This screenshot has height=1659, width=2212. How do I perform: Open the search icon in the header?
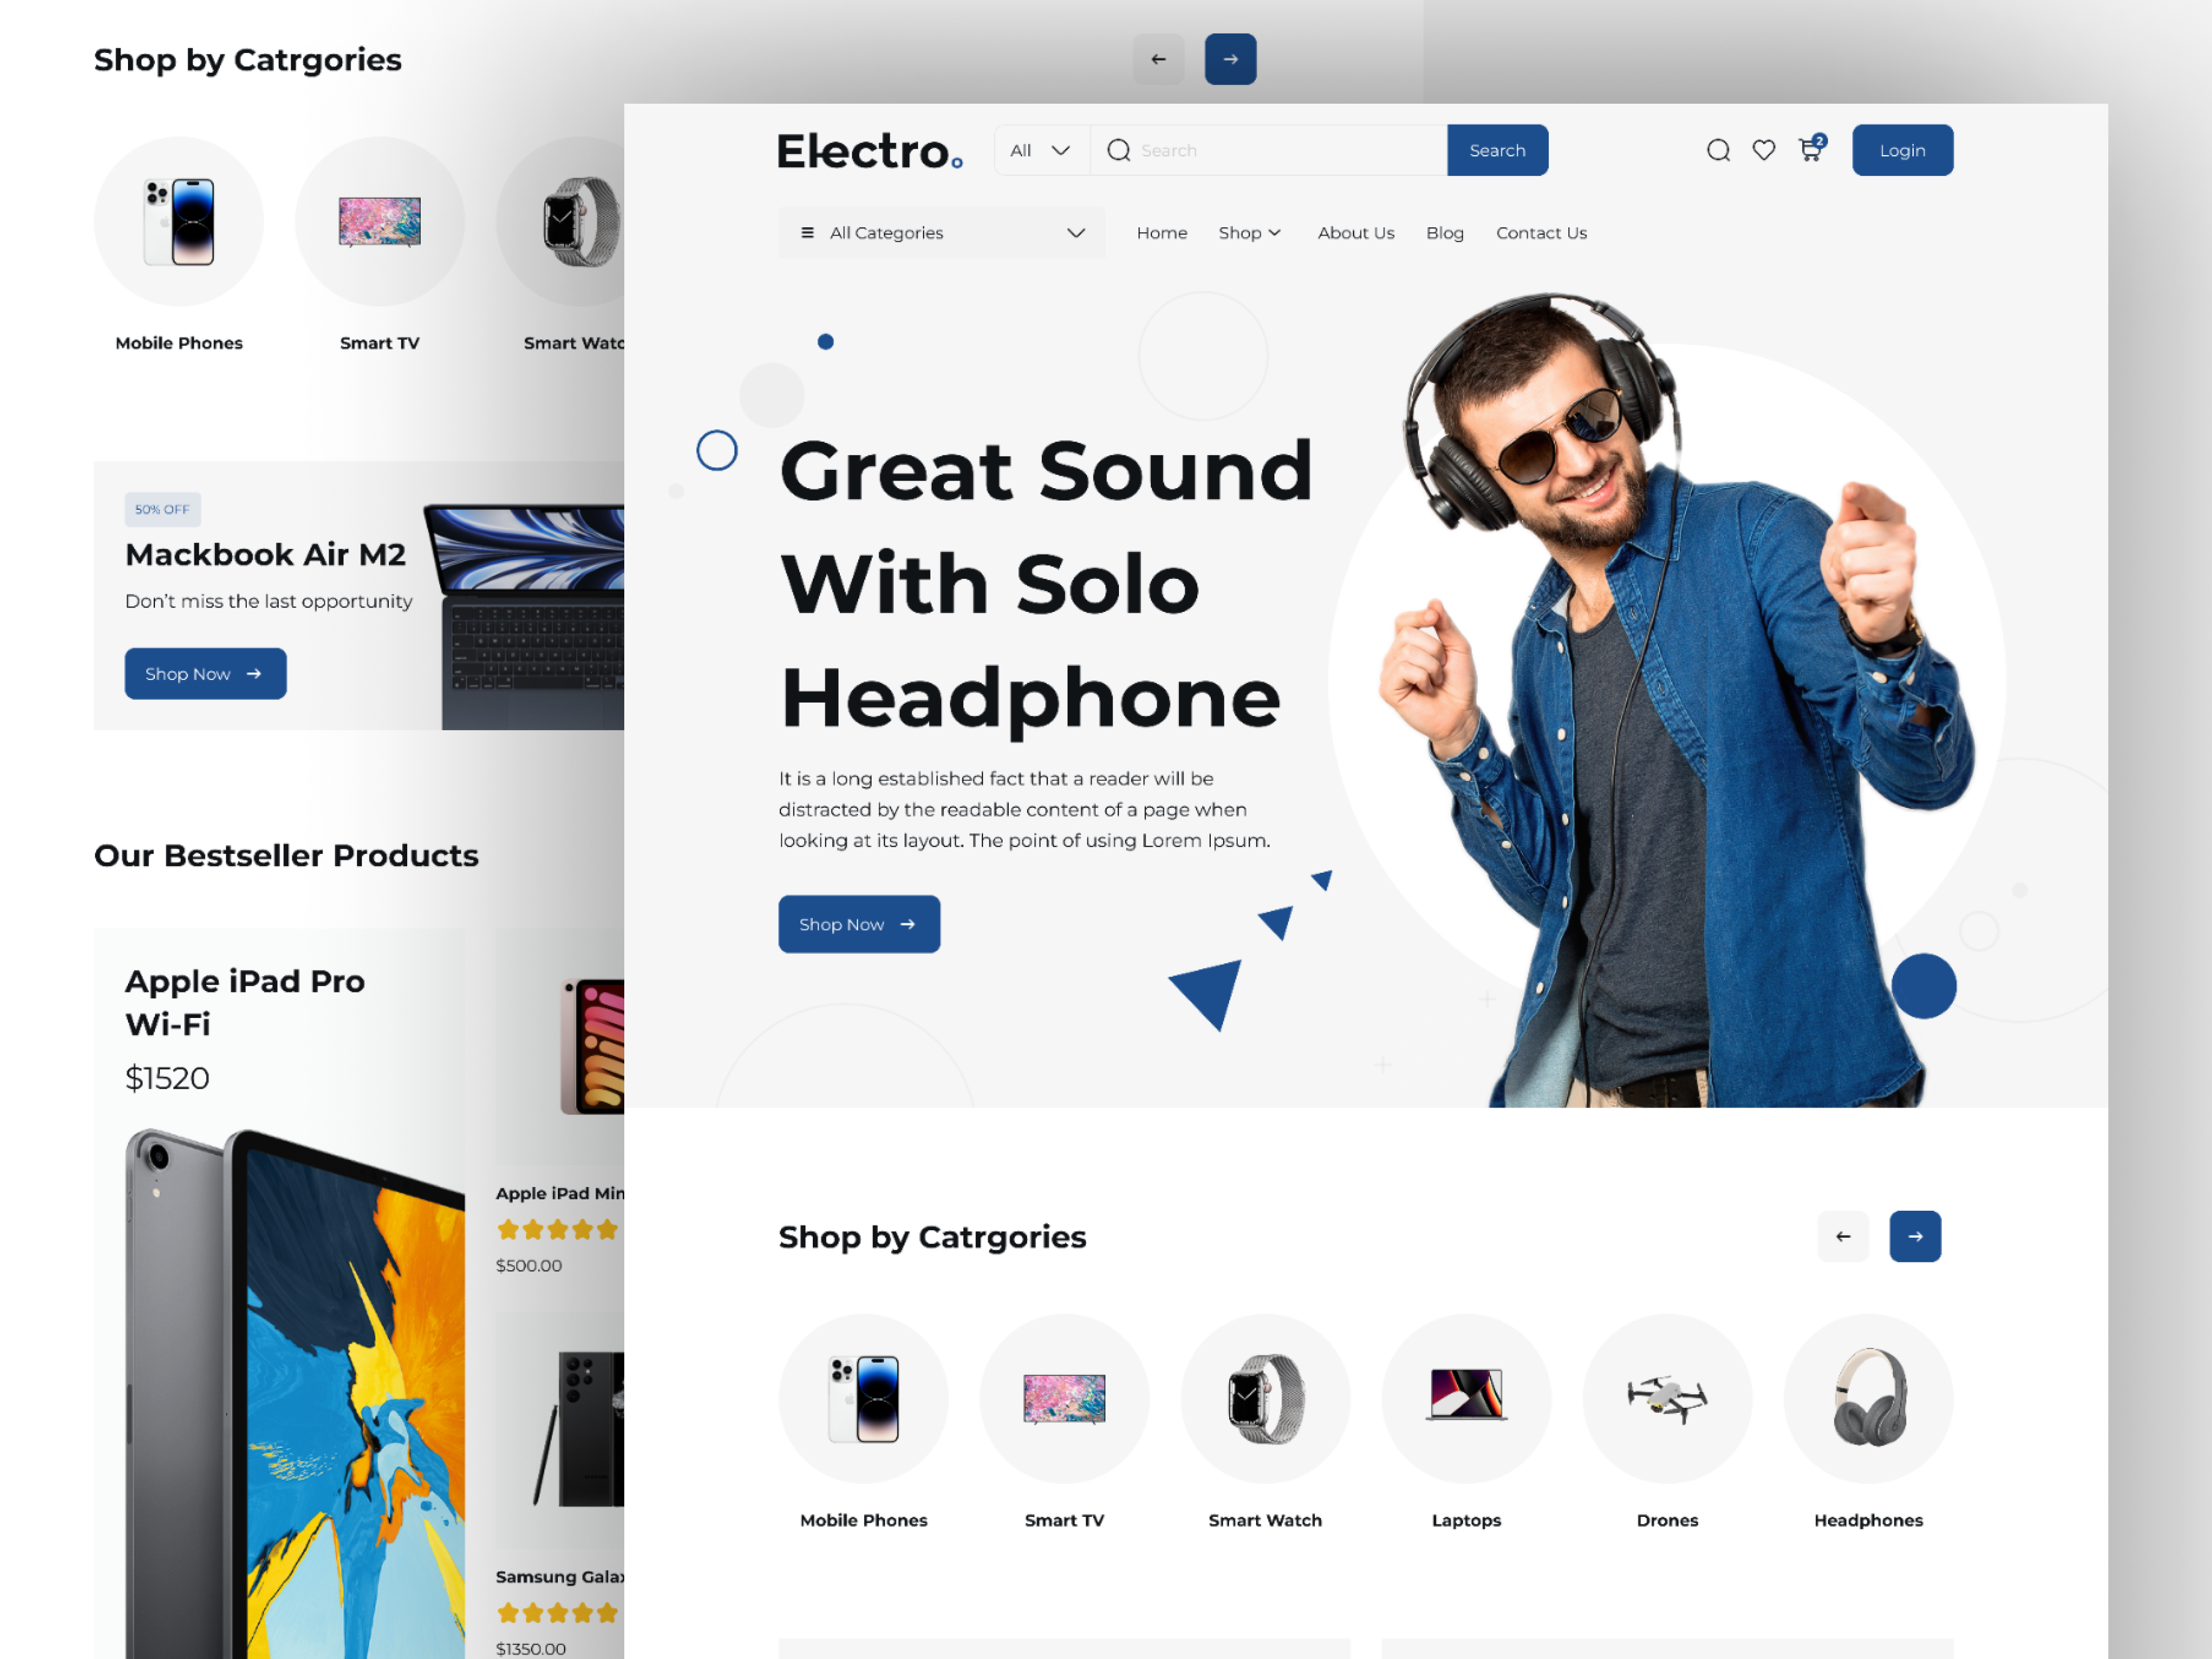click(1718, 150)
